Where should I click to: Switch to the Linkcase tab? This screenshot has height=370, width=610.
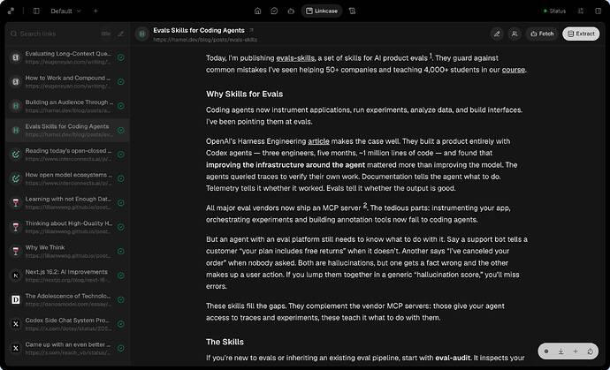click(x=321, y=11)
